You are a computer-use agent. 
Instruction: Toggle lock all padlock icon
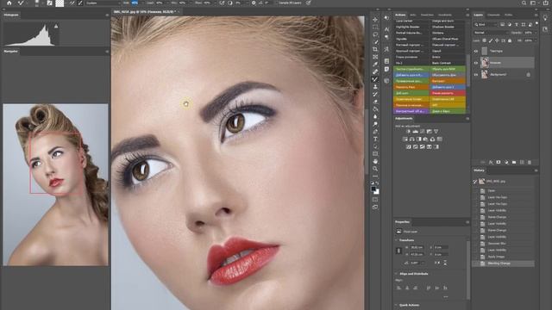coord(510,40)
